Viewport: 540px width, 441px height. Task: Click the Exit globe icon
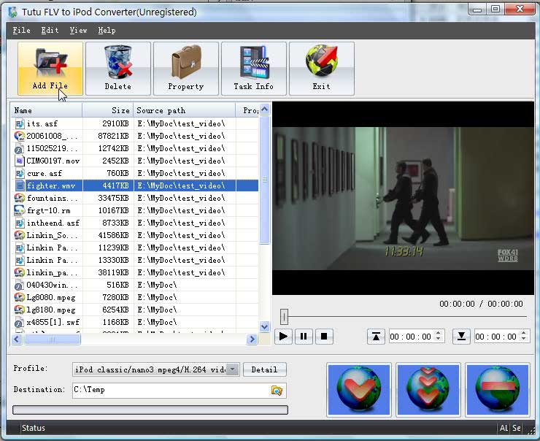322,61
